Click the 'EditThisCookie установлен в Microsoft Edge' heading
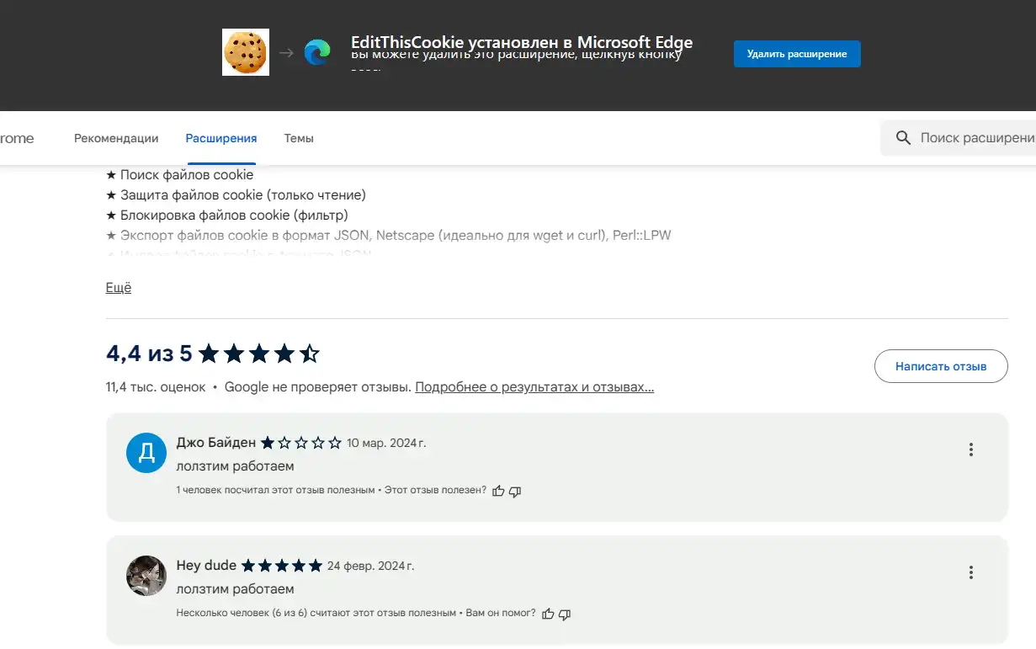Viewport: 1036px width, 649px height. click(522, 43)
